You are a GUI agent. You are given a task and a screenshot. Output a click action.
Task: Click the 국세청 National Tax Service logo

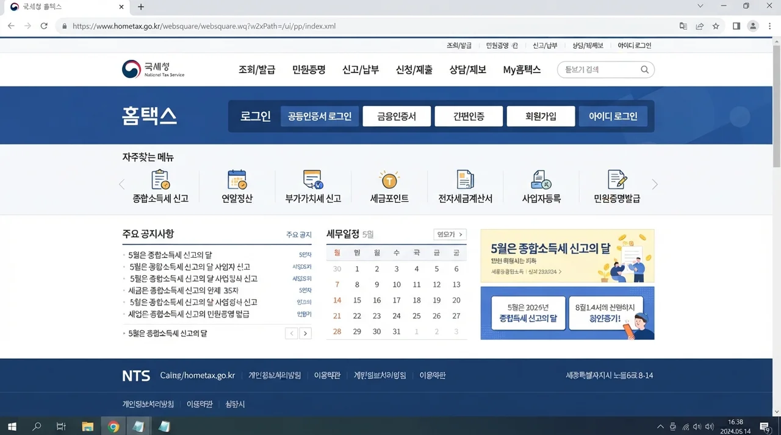pos(153,69)
